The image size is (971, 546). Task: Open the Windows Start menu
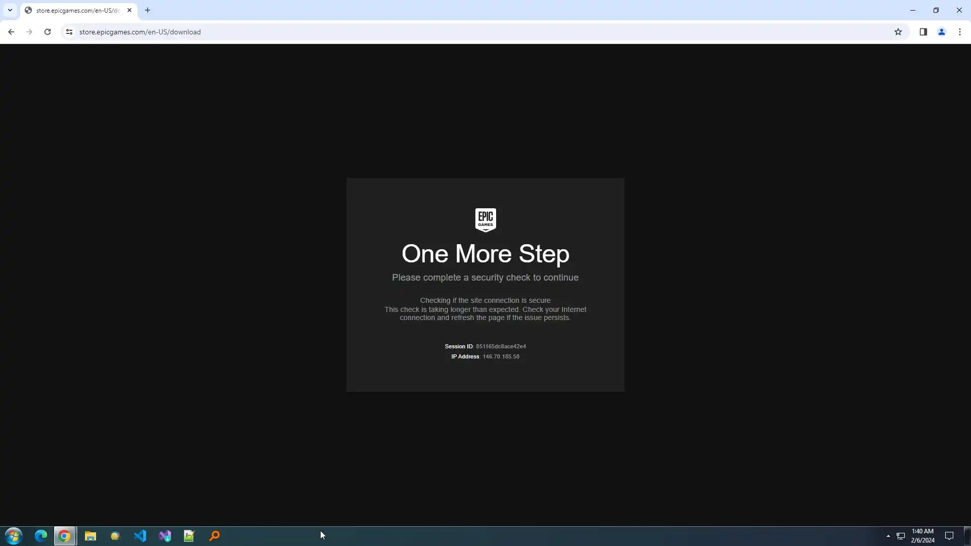[x=14, y=536]
